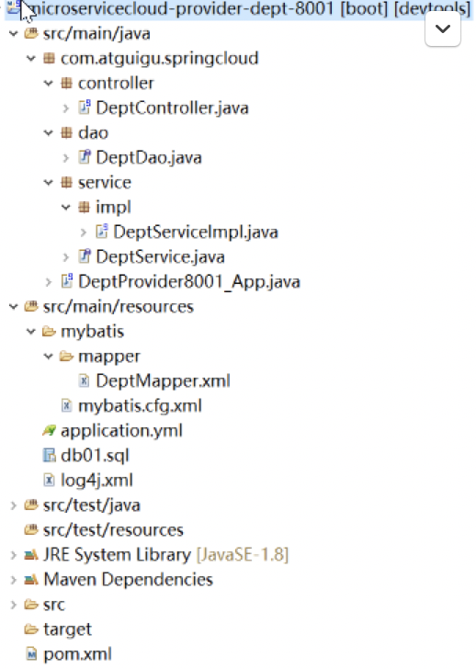Click the mybatis.cfg.xml file icon
Screen dimensions: 476x669
point(66,405)
